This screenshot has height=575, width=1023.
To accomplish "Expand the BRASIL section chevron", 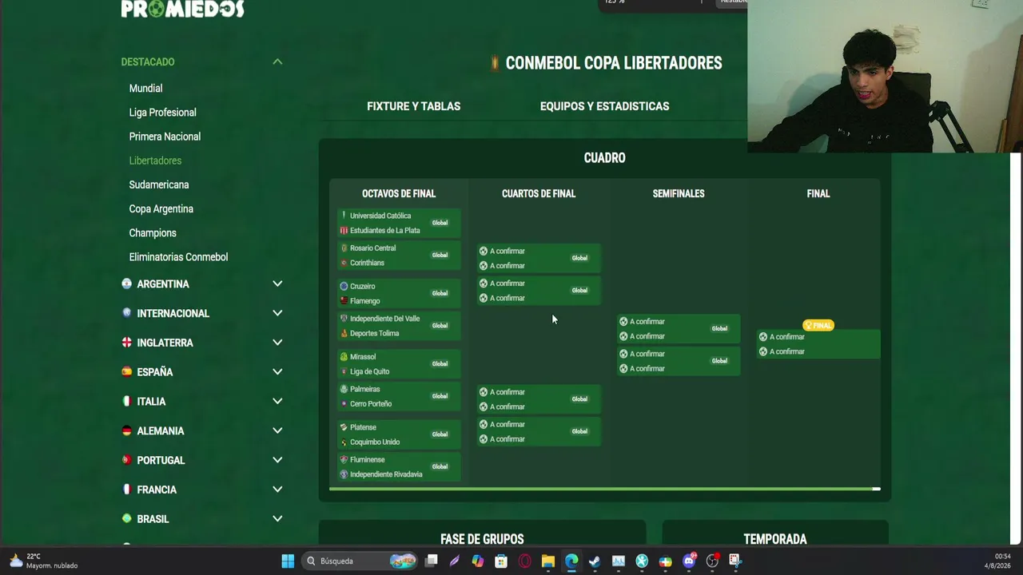I will point(277,518).
